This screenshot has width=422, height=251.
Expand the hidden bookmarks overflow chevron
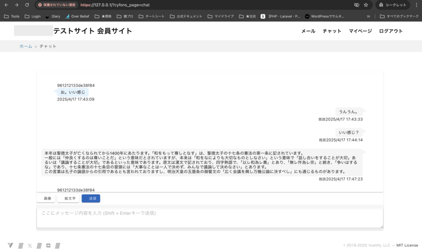[368, 16]
